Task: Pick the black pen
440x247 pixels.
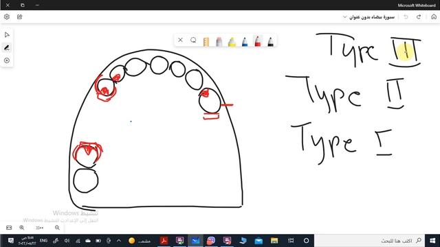Action: pyautogui.click(x=270, y=42)
